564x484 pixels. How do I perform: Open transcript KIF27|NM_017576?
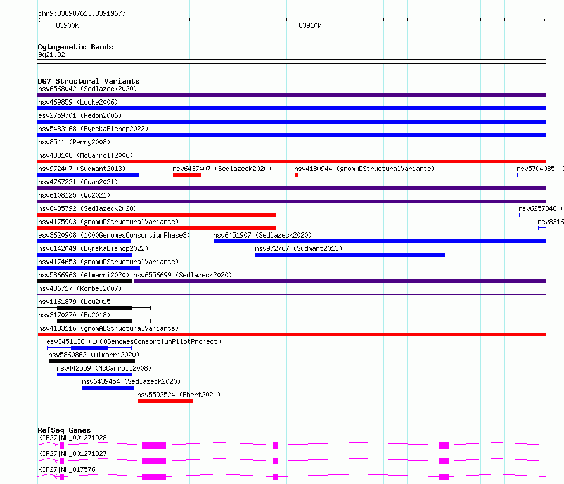coord(67,469)
